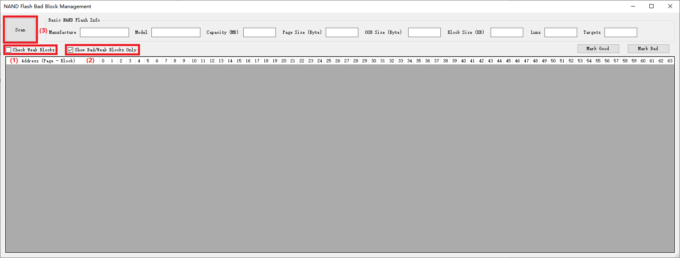The height and width of the screenshot is (258, 680).
Task: Click the empty gray block grid area
Action: pyautogui.click(x=340, y=158)
